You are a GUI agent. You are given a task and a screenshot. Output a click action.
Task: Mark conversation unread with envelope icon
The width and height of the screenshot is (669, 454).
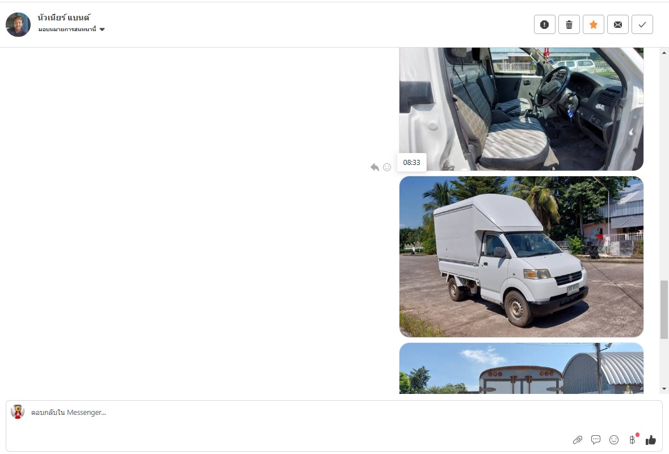(618, 25)
